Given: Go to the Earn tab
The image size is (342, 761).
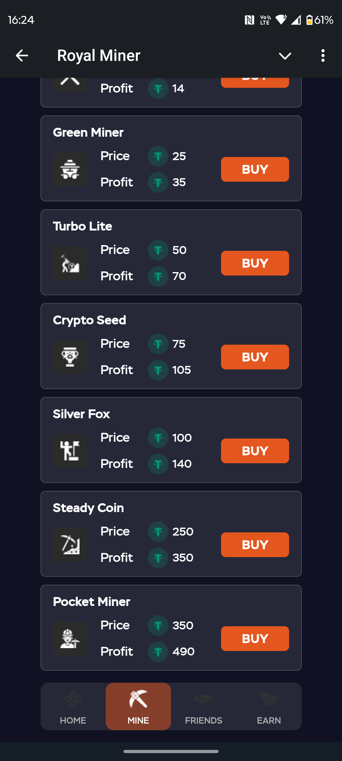Looking at the screenshot, I should point(269,706).
